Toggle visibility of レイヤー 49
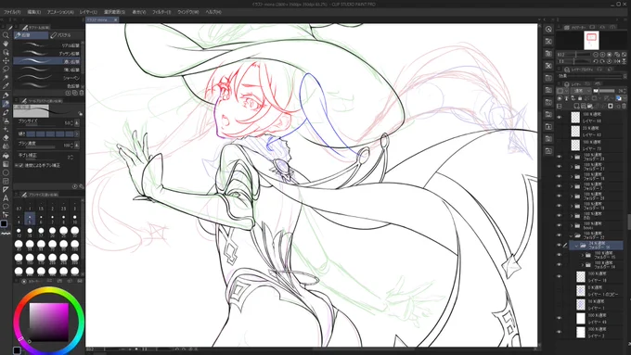Screen dimensions: 631x355 [559, 318]
